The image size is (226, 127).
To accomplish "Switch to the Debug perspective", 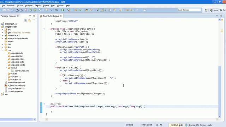I will 223,10.
